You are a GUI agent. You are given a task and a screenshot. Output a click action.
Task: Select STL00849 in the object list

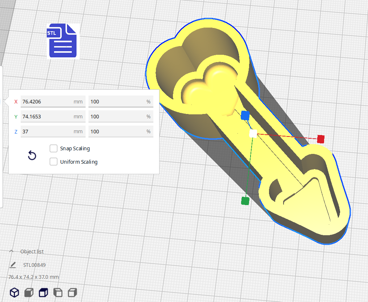point(34,265)
